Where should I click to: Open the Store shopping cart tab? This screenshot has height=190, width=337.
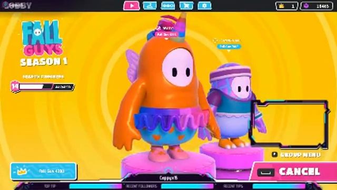pyautogui.click(x=186, y=6)
